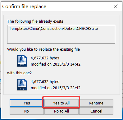Choose No to All

click(61, 111)
